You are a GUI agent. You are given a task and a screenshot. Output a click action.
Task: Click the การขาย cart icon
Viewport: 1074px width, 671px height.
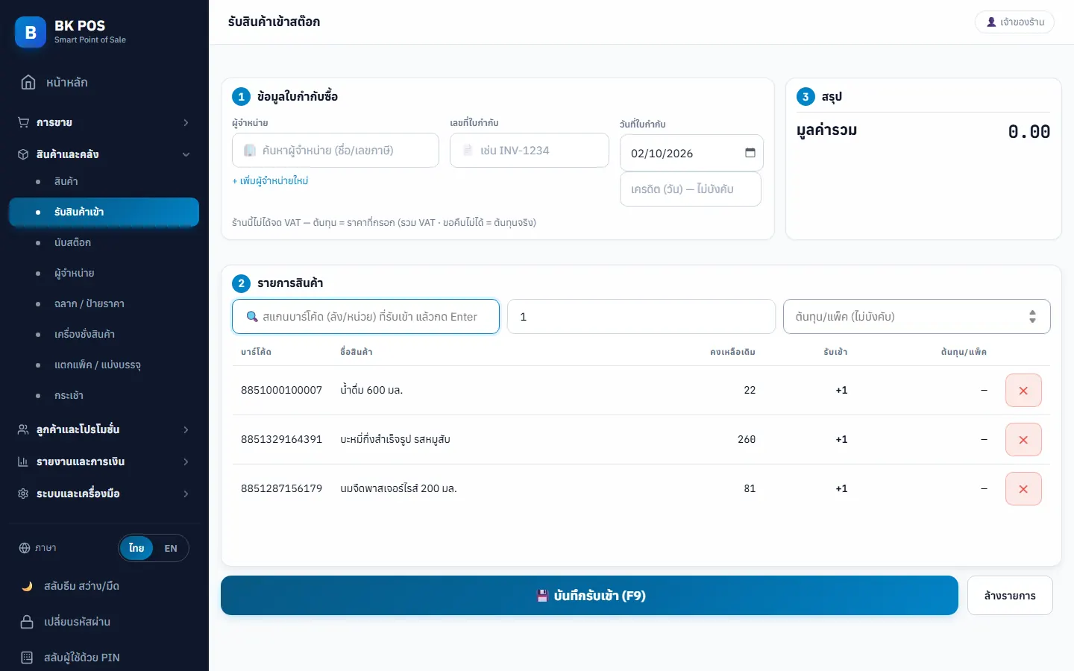(23, 122)
